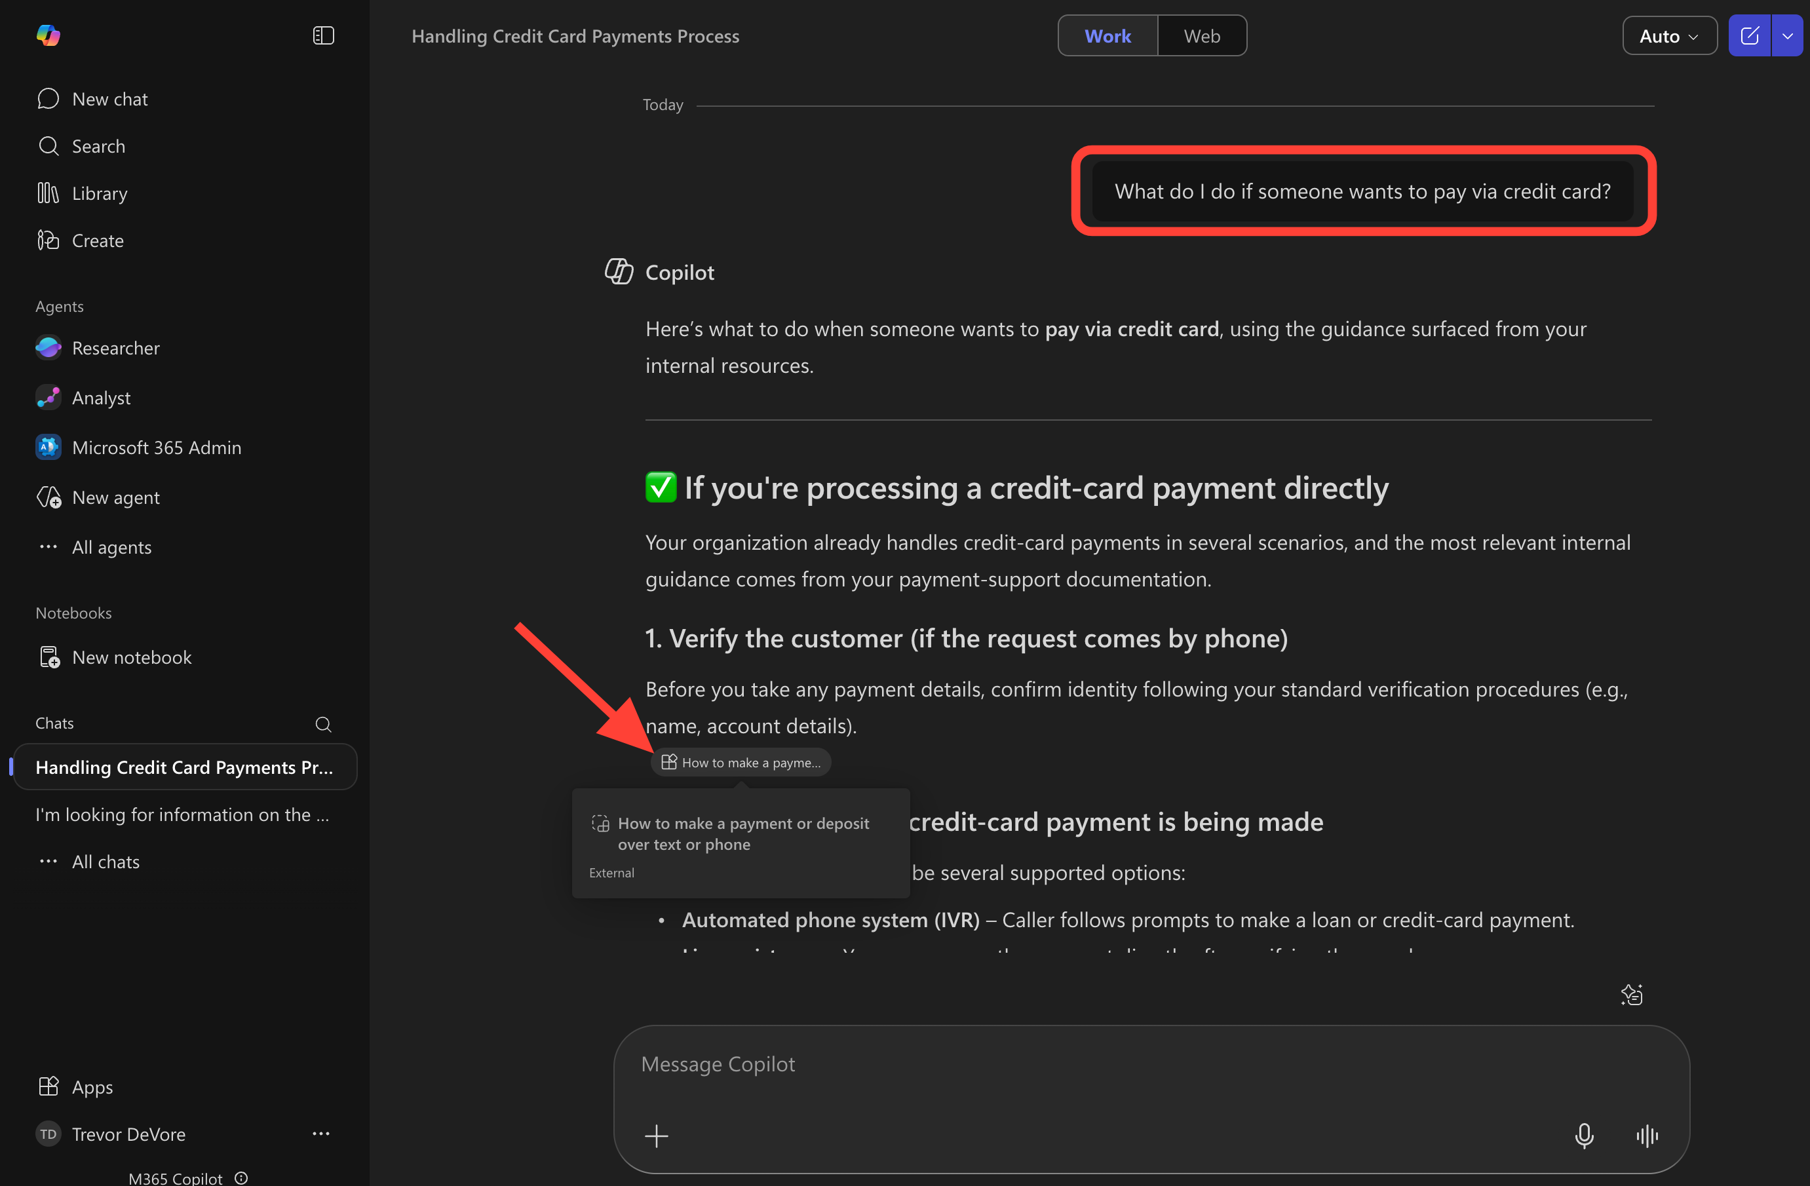Switch to the Work mode
1810x1186 pixels.
[1107, 36]
